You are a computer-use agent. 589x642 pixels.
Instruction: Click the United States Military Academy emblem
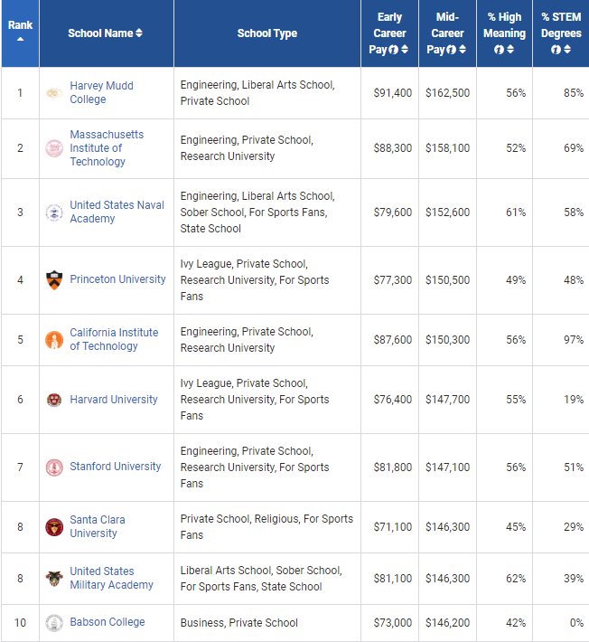coord(54,579)
